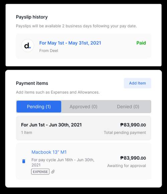Switch to the Pending (1) tab

click(x=39, y=107)
